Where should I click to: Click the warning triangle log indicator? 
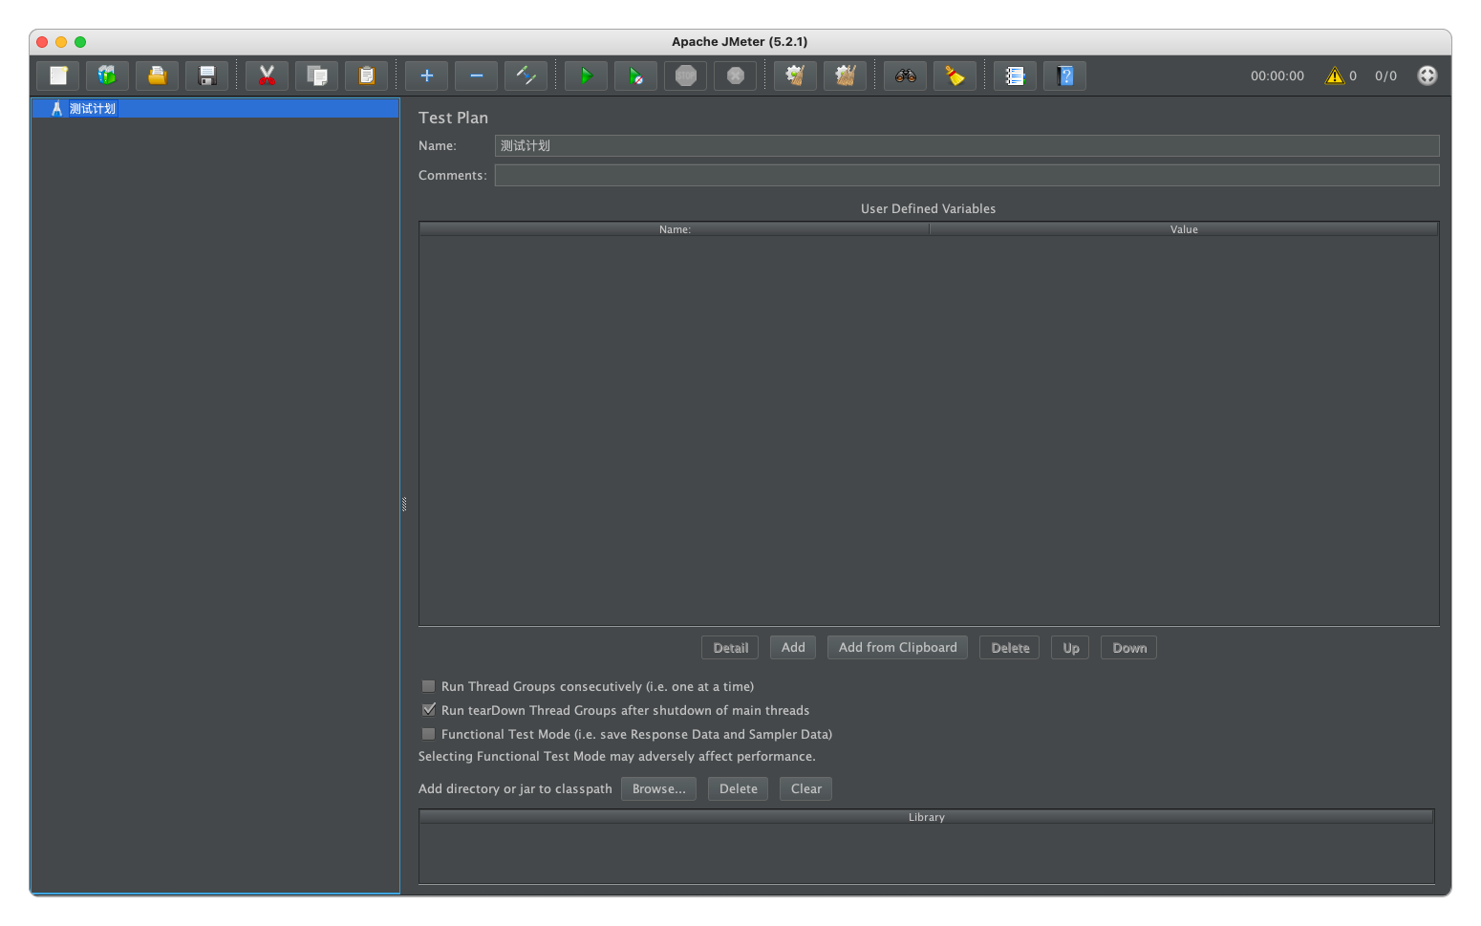point(1335,75)
